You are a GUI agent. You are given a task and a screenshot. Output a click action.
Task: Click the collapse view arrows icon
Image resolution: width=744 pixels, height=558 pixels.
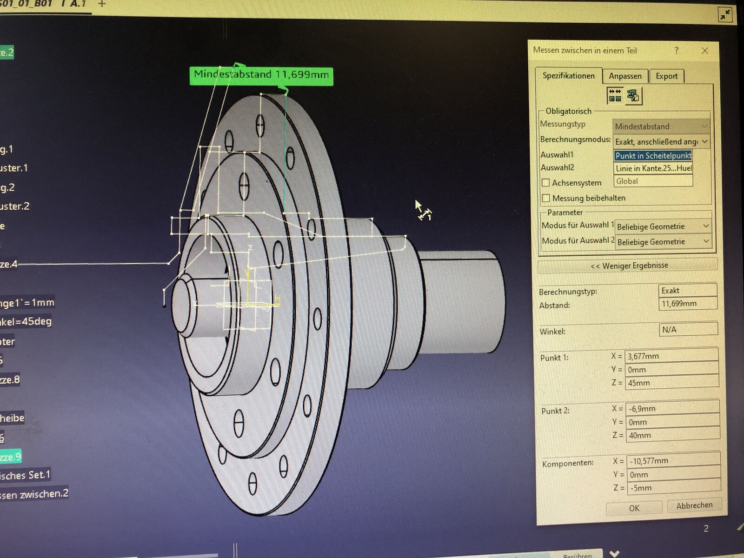725,15
